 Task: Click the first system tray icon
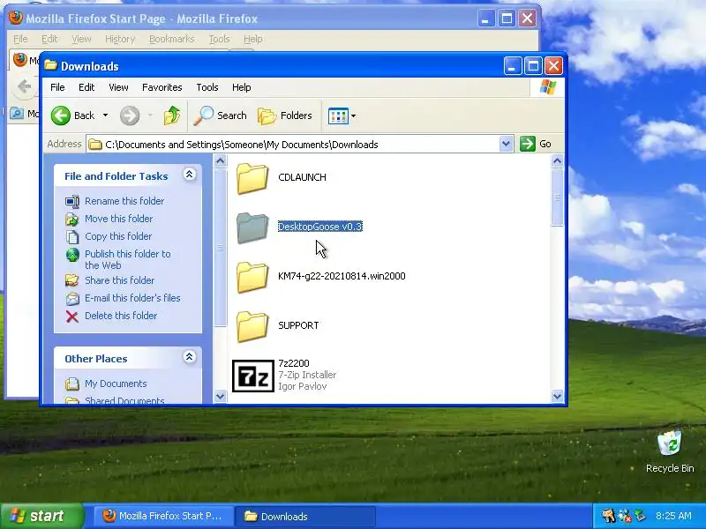(x=608, y=516)
